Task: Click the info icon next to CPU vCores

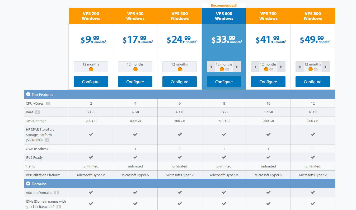Action: (x=48, y=104)
